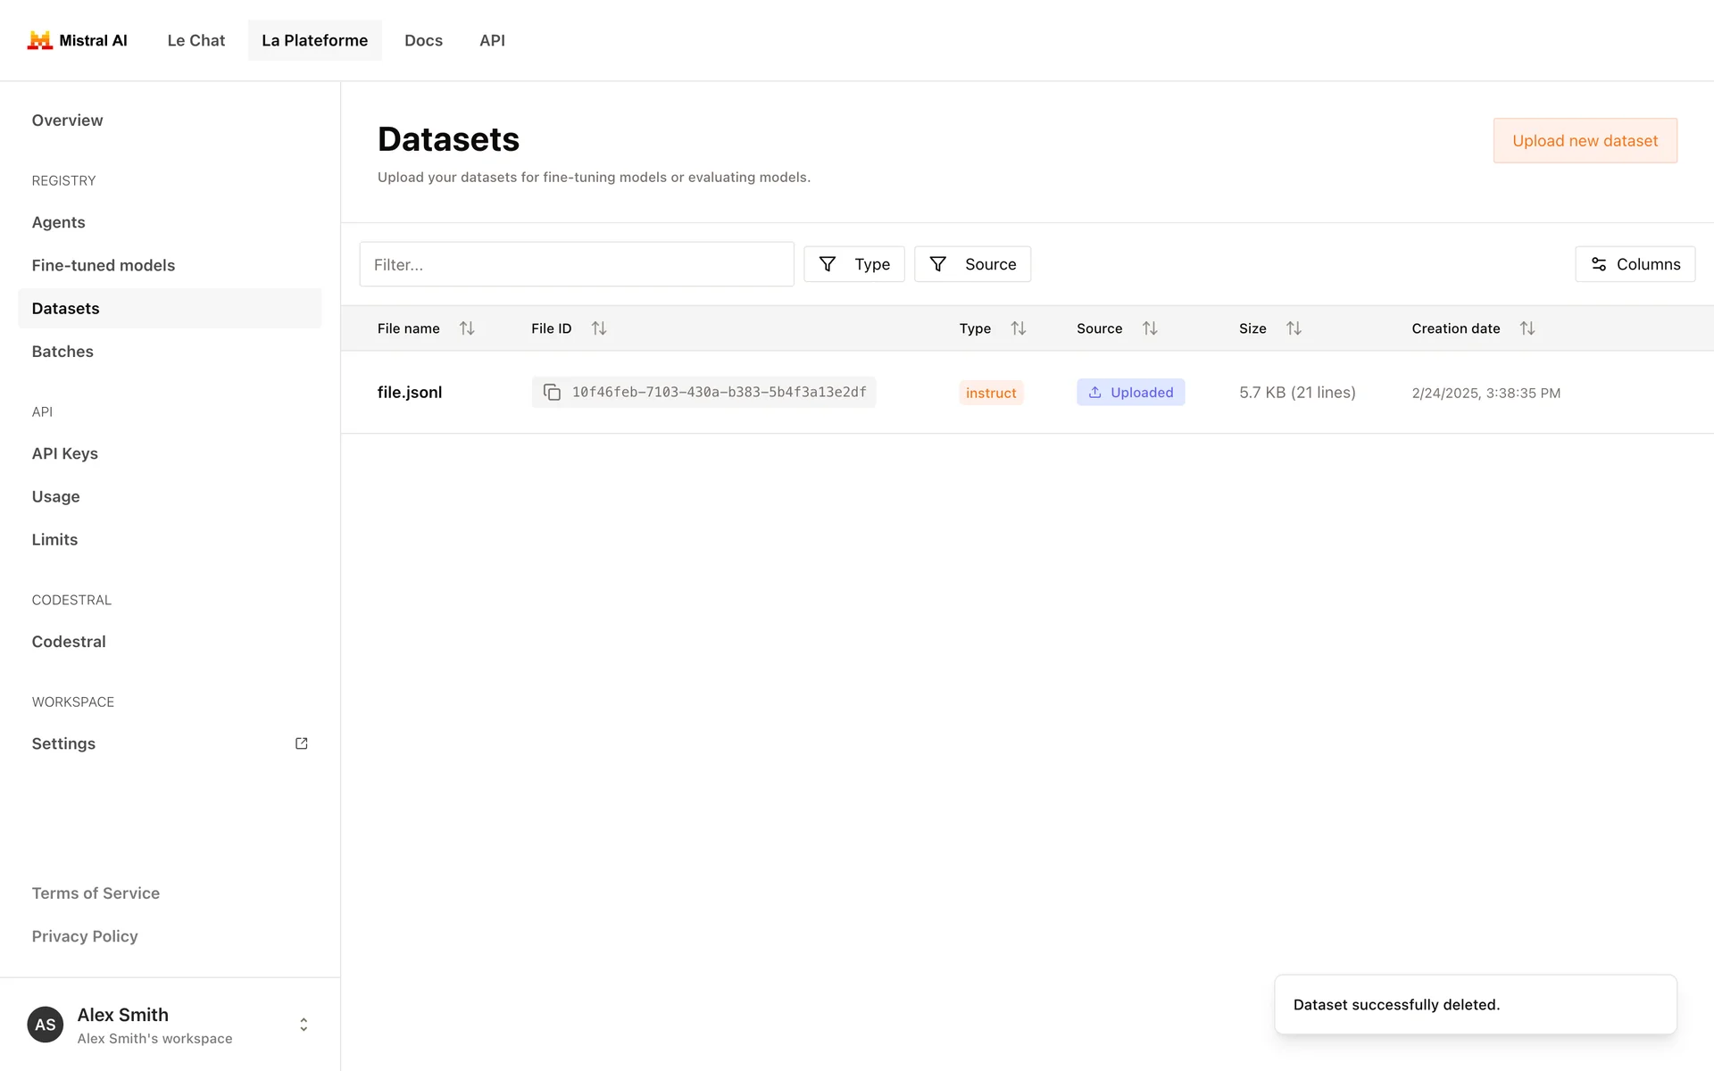The image size is (1714, 1071).
Task: Sort by File ID arrows icon
Action: click(x=599, y=328)
